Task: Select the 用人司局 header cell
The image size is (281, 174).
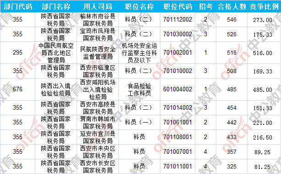Action: tap(98, 6)
